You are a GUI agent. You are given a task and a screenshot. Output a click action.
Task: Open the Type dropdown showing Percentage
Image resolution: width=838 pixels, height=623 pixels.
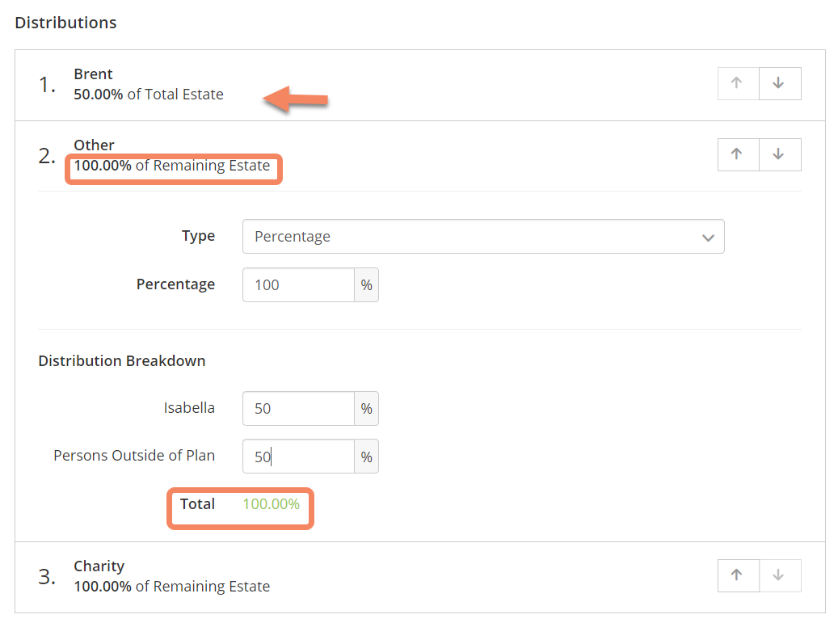click(x=482, y=237)
